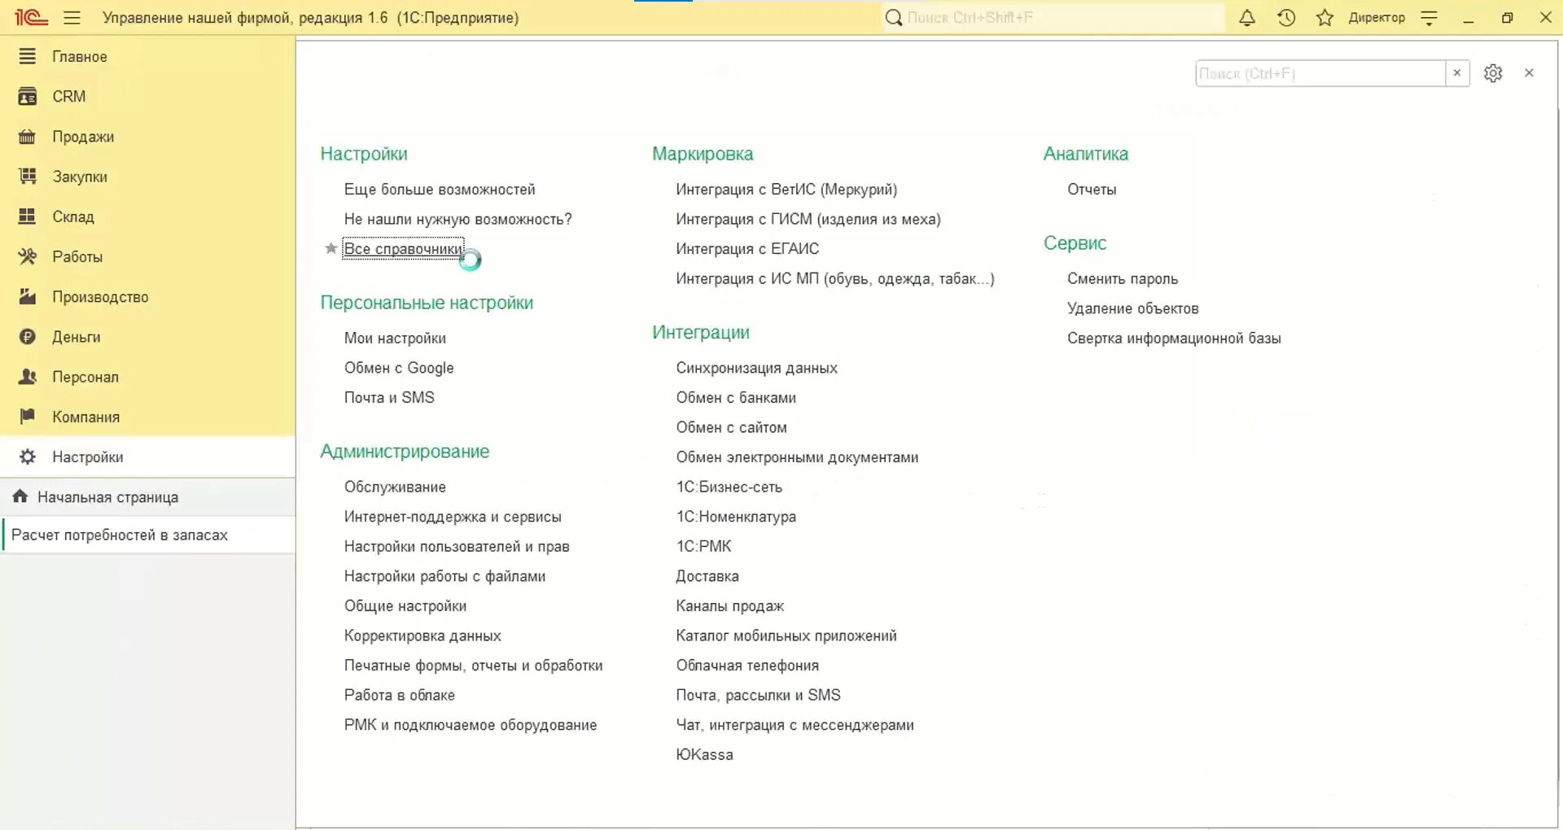The width and height of the screenshot is (1563, 830).
Task: Click the Склад section icon
Action: click(28, 216)
